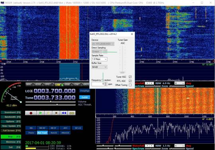The width and height of the screenshot is (215, 150).
Task: Click right arrow beside RBW 1.5 Hz
Action: tap(152, 146)
